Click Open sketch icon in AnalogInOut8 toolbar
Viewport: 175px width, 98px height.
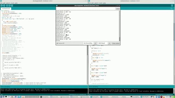tap(10, 5)
